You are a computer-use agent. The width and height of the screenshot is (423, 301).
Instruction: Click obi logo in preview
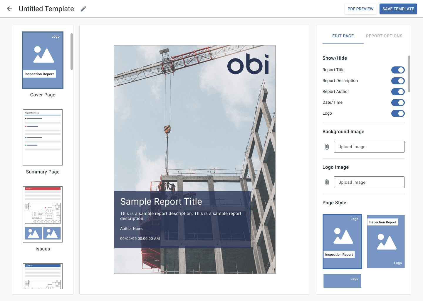[x=248, y=64]
